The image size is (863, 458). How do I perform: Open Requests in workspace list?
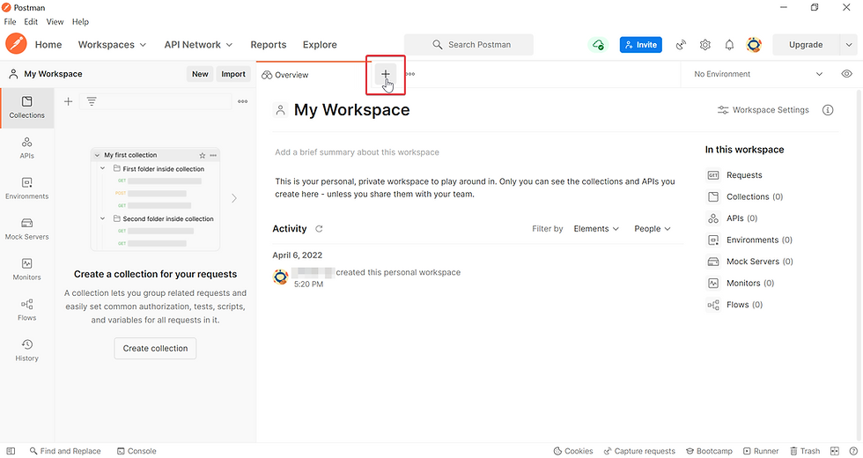click(x=734, y=175)
